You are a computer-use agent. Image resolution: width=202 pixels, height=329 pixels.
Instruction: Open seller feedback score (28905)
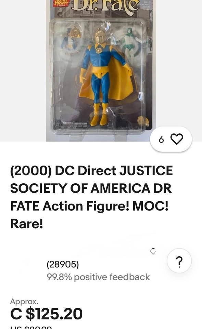[63, 264]
